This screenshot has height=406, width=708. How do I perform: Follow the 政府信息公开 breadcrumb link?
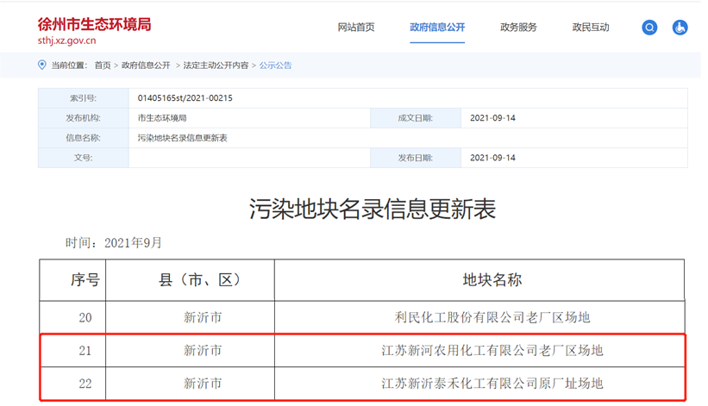(x=146, y=66)
